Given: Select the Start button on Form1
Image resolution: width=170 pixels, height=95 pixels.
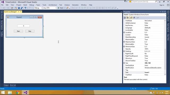Looking at the screenshot, I should click(x=18, y=31).
